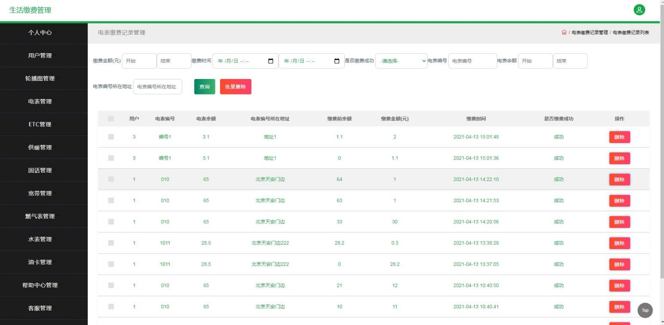Screen dimensions: 664x325
Task: Focus 缴费金额 开始 input field
Action: 139,61
